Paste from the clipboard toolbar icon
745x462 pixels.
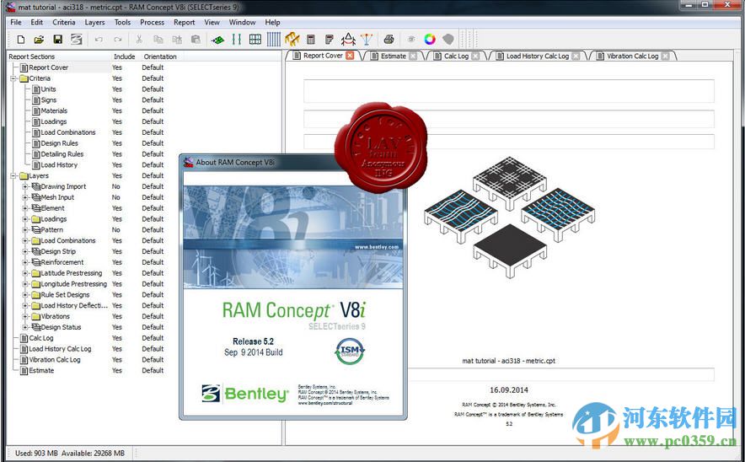coord(196,40)
